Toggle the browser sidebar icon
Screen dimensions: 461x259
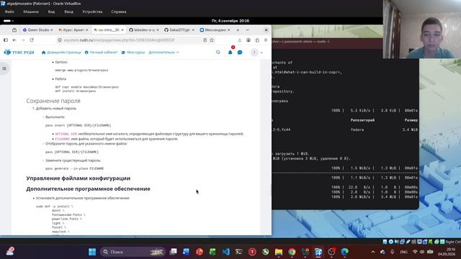coord(6,40)
